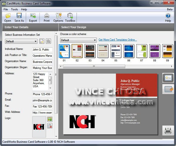Click the printer icon beside the card preview

(x=168, y=130)
